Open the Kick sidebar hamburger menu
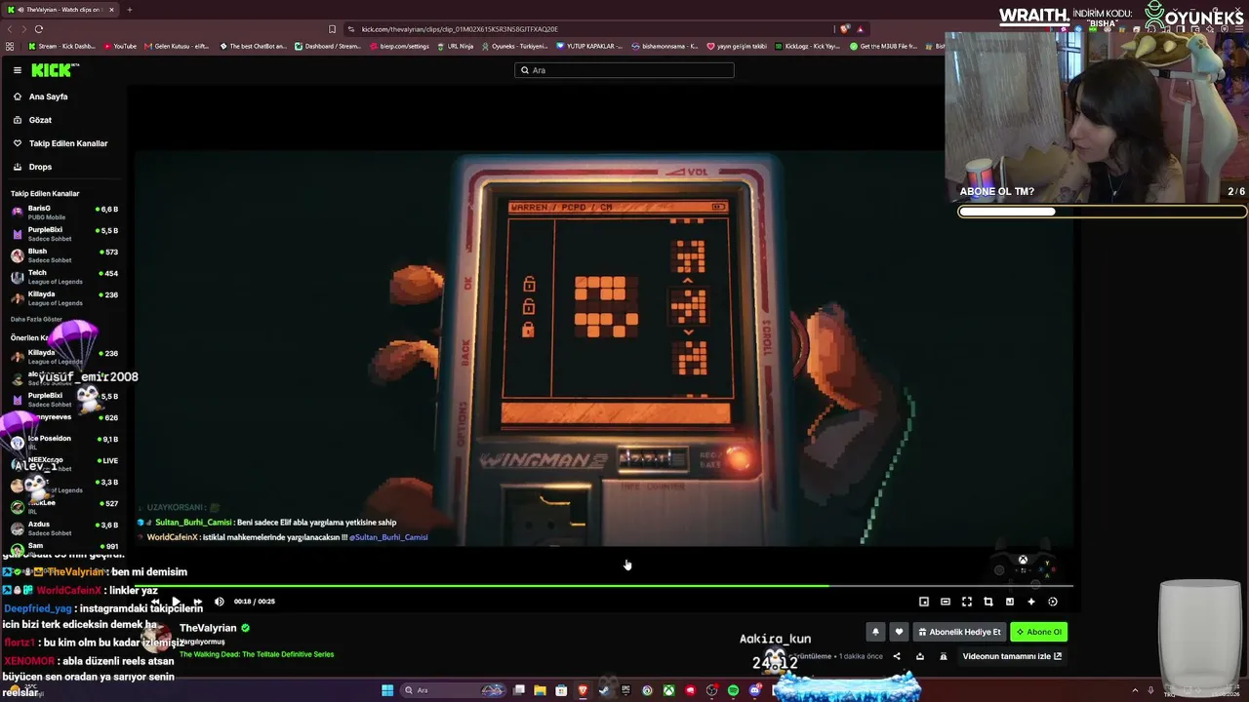The width and height of the screenshot is (1249, 702). (x=18, y=70)
